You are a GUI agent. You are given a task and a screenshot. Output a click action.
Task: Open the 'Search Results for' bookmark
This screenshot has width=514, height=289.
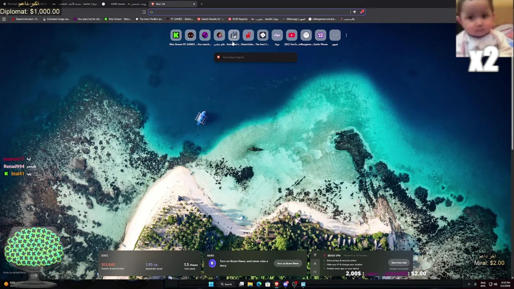coord(210,19)
